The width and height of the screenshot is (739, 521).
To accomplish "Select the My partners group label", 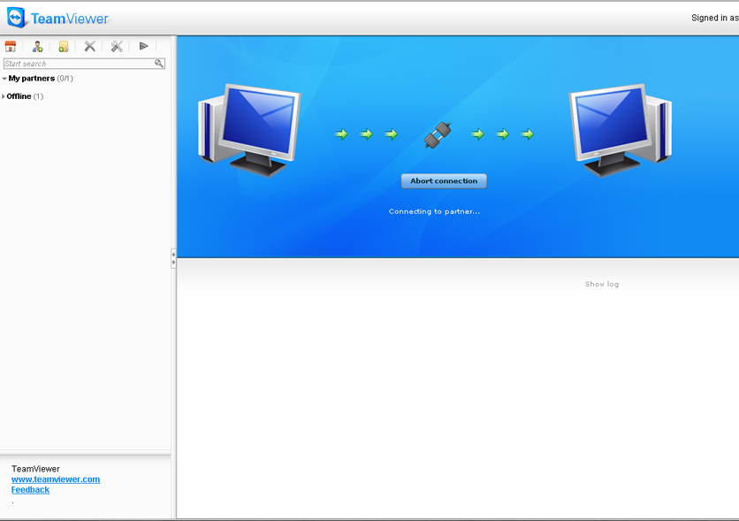I will coord(32,78).
